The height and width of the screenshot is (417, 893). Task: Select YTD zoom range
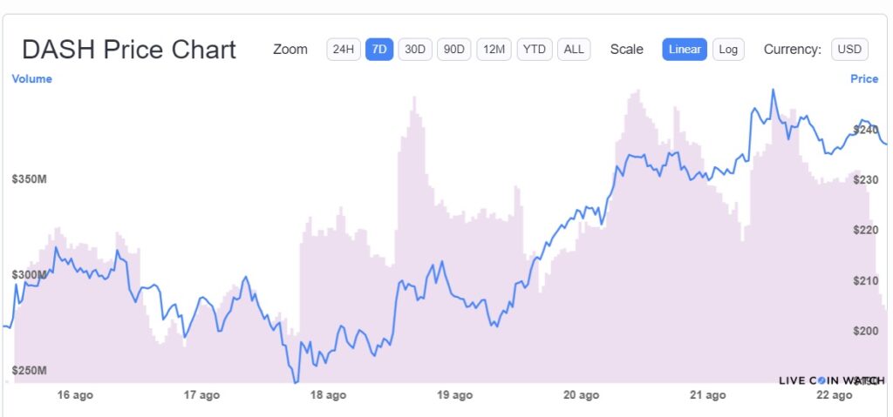(534, 50)
